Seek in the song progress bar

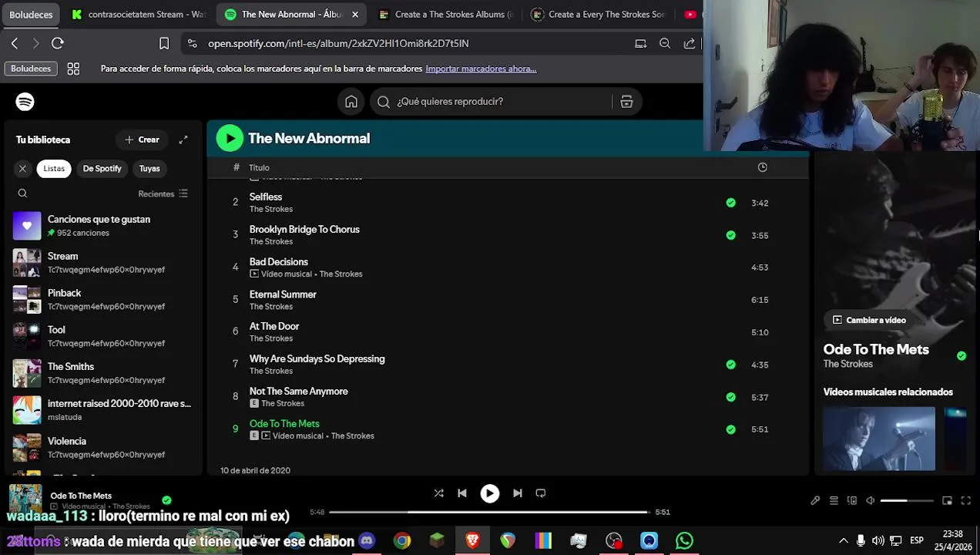coord(490,512)
